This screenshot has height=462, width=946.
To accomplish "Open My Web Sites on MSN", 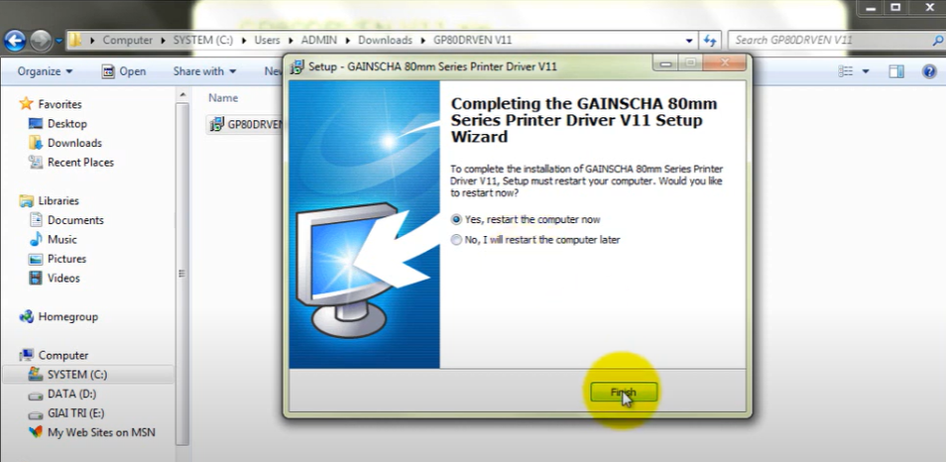I will (x=92, y=432).
